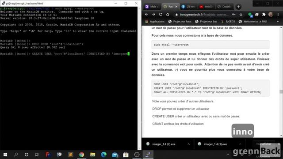Viewport: 283px width, 159px height.
Task: Click scroll-down arrow of the terminal window
Action: coord(139,148)
